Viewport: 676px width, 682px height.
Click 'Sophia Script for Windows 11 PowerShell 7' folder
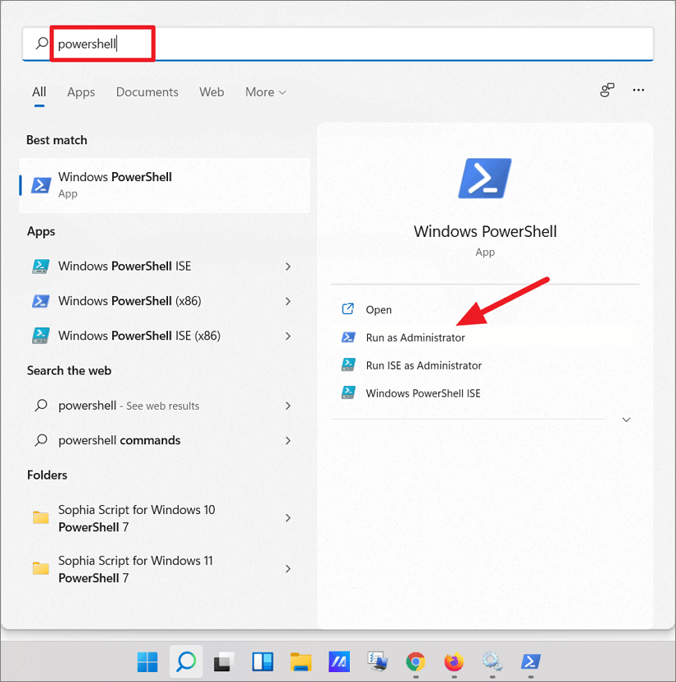(x=136, y=569)
